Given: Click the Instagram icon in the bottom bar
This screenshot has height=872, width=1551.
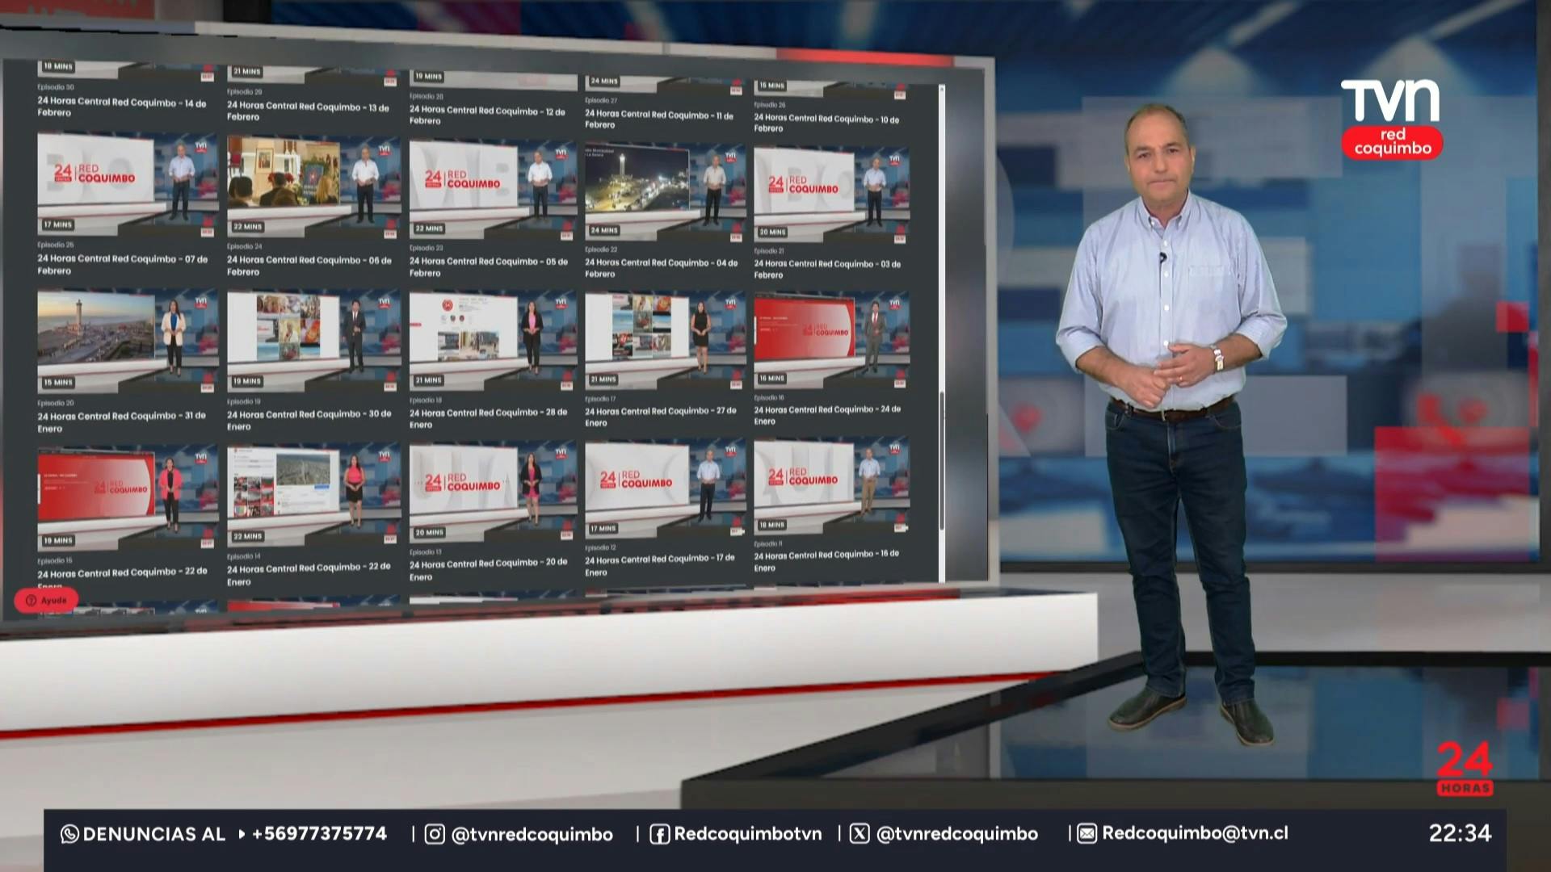Looking at the screenshot, I should click(x=435, y=834).
